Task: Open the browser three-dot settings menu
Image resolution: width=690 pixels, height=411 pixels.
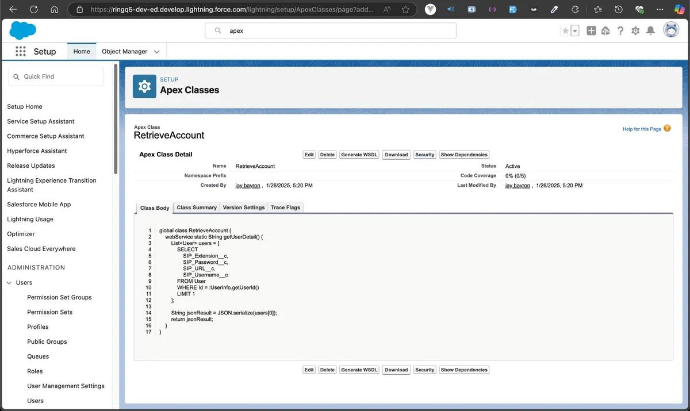Action: click(x=660, y=10)
